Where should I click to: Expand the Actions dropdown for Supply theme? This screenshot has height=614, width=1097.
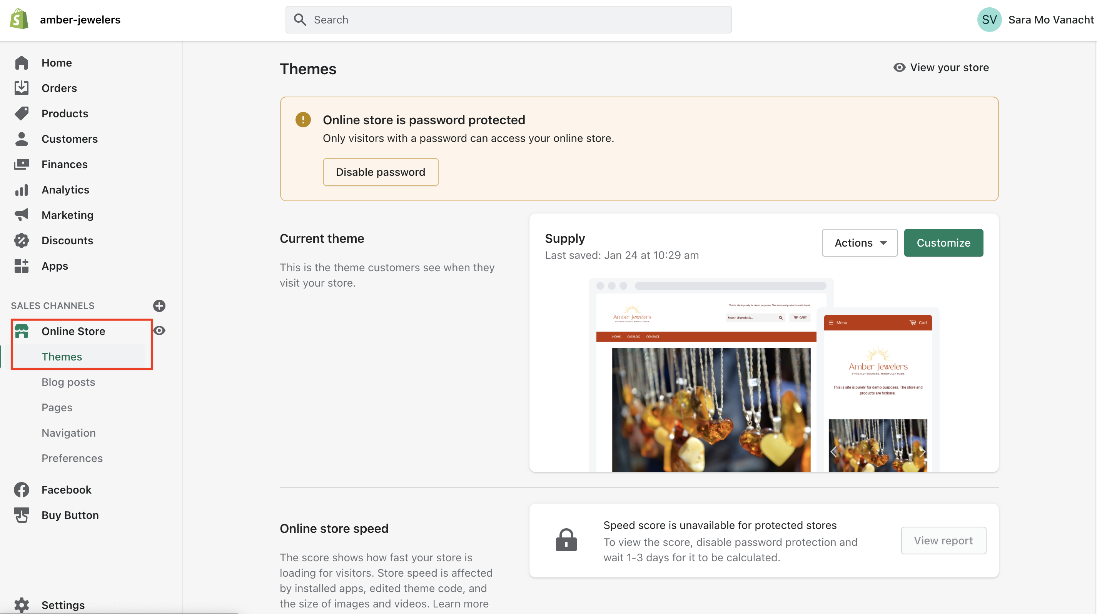tap(859, 243)
